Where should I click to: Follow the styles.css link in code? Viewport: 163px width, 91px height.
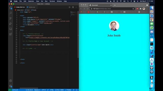coord(48,23)
